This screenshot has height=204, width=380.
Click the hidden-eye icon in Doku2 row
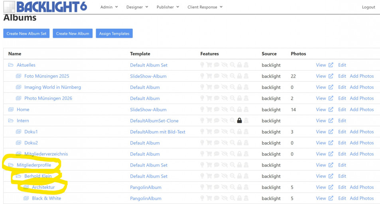[224, 143]
